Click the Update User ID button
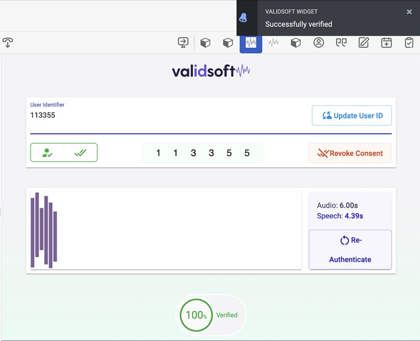The width and height of the screenshot is (420, 341). pos(352,115)
